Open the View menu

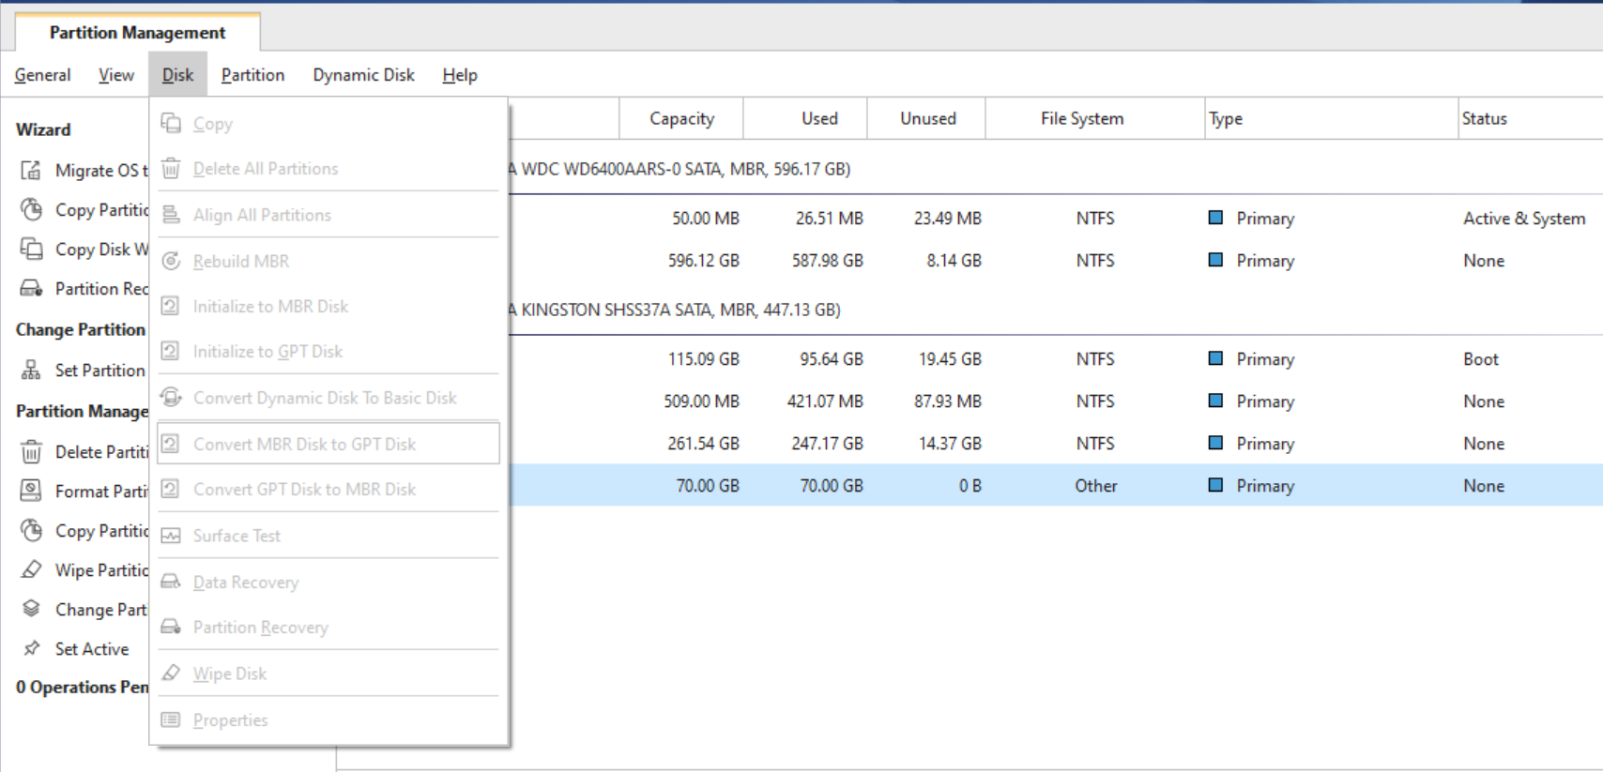(x=116, y=75)
